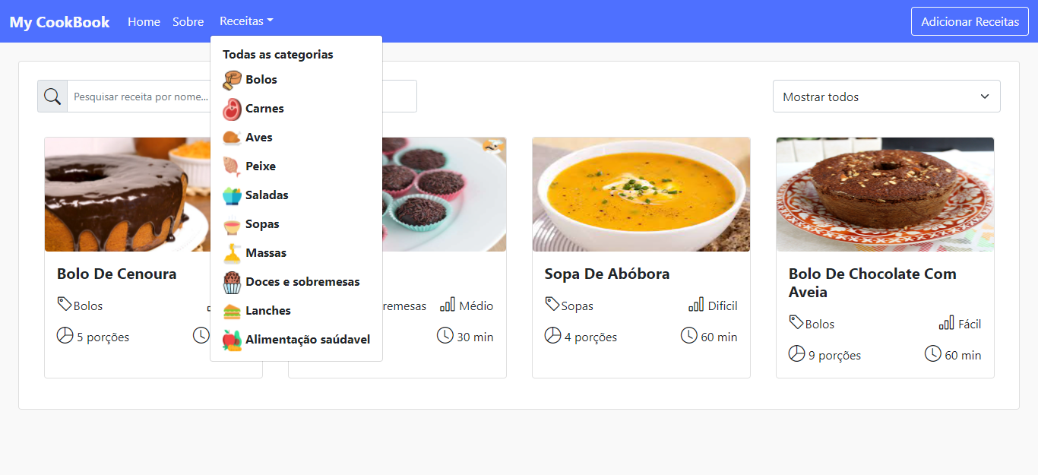This screenshot has height=475, width=1038.
Task: Focus the Pesquisar receita por nome field
Action: coord(137,97)
